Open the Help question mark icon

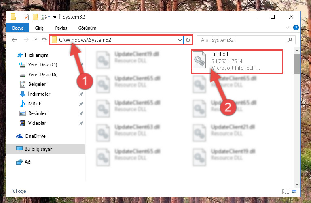(x=296, y=28)
